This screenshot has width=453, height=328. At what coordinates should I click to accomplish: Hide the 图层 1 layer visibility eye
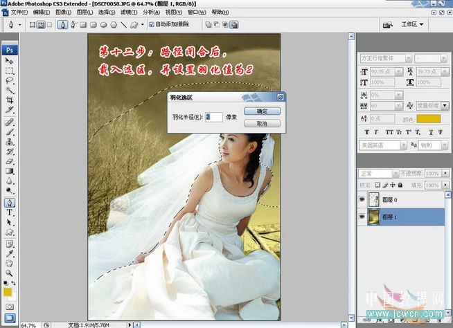pos(364,217)
